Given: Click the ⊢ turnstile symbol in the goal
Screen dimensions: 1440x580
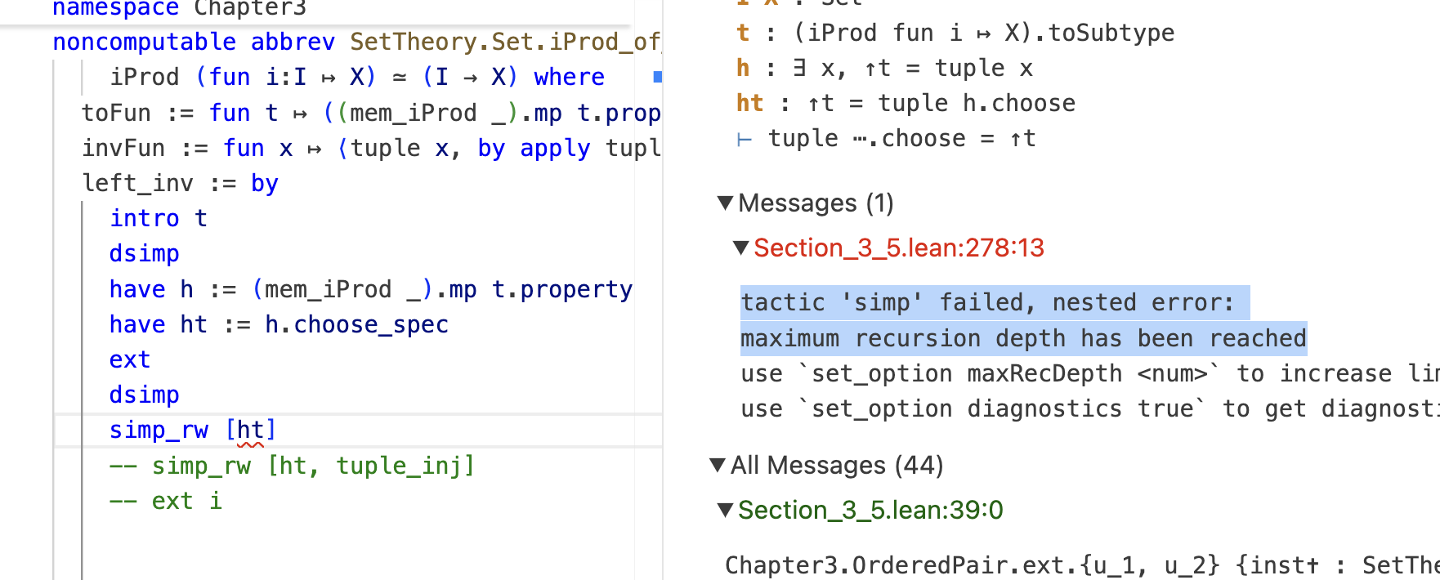Looking at the screenshot, I should tap(745, 140).
